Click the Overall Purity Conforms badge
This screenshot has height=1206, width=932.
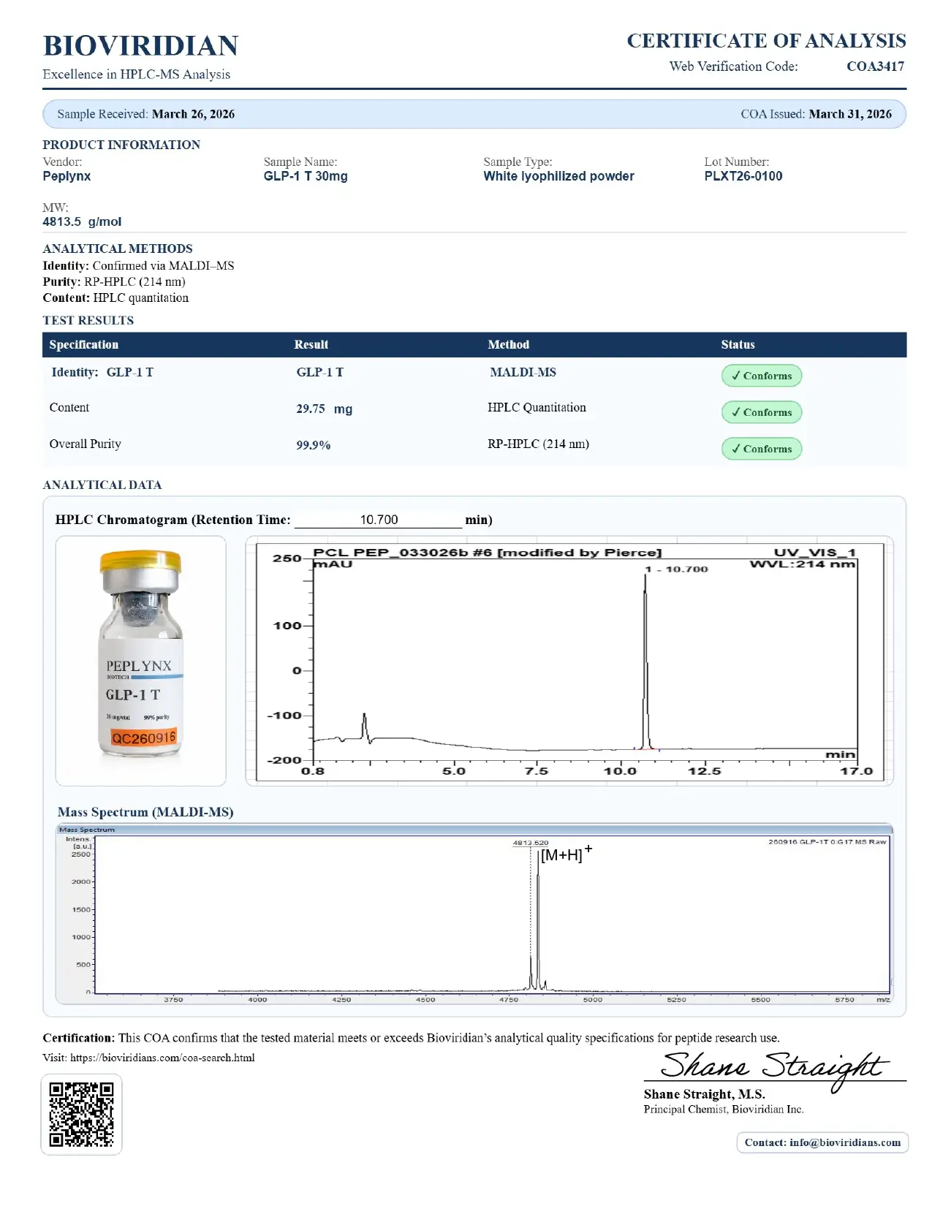[x=761, y=449]
